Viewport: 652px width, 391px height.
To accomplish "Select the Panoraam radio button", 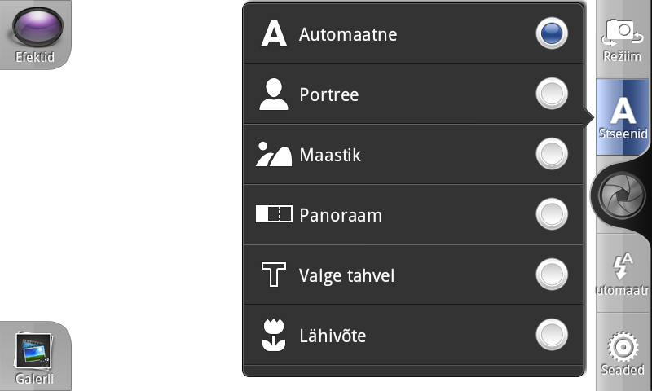I will [552, 214].
